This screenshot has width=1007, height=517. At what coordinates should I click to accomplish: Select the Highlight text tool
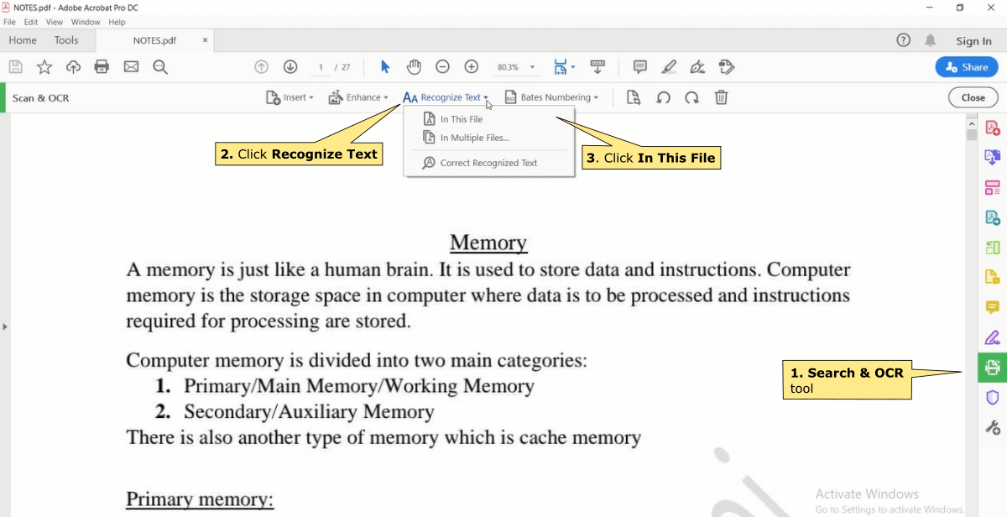tap(669, 66)
